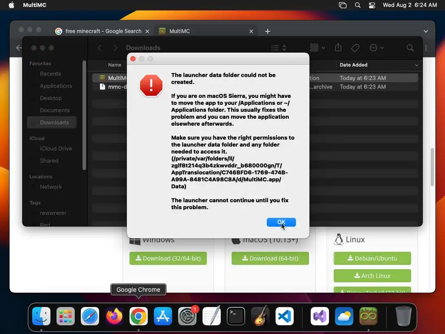Click Chrome back arrow
The image size is (445, 334).
point(19,48)
